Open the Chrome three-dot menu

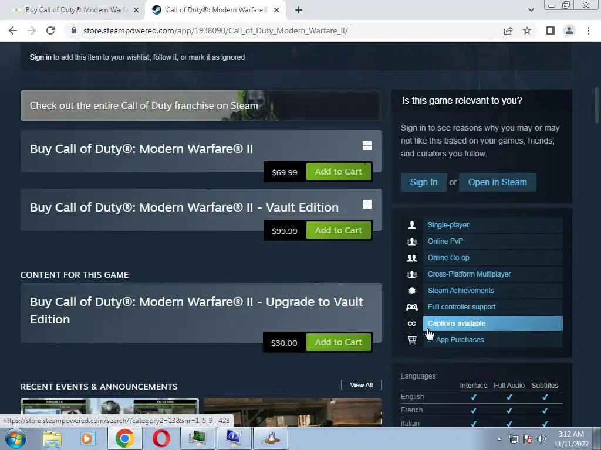point(588,30)
